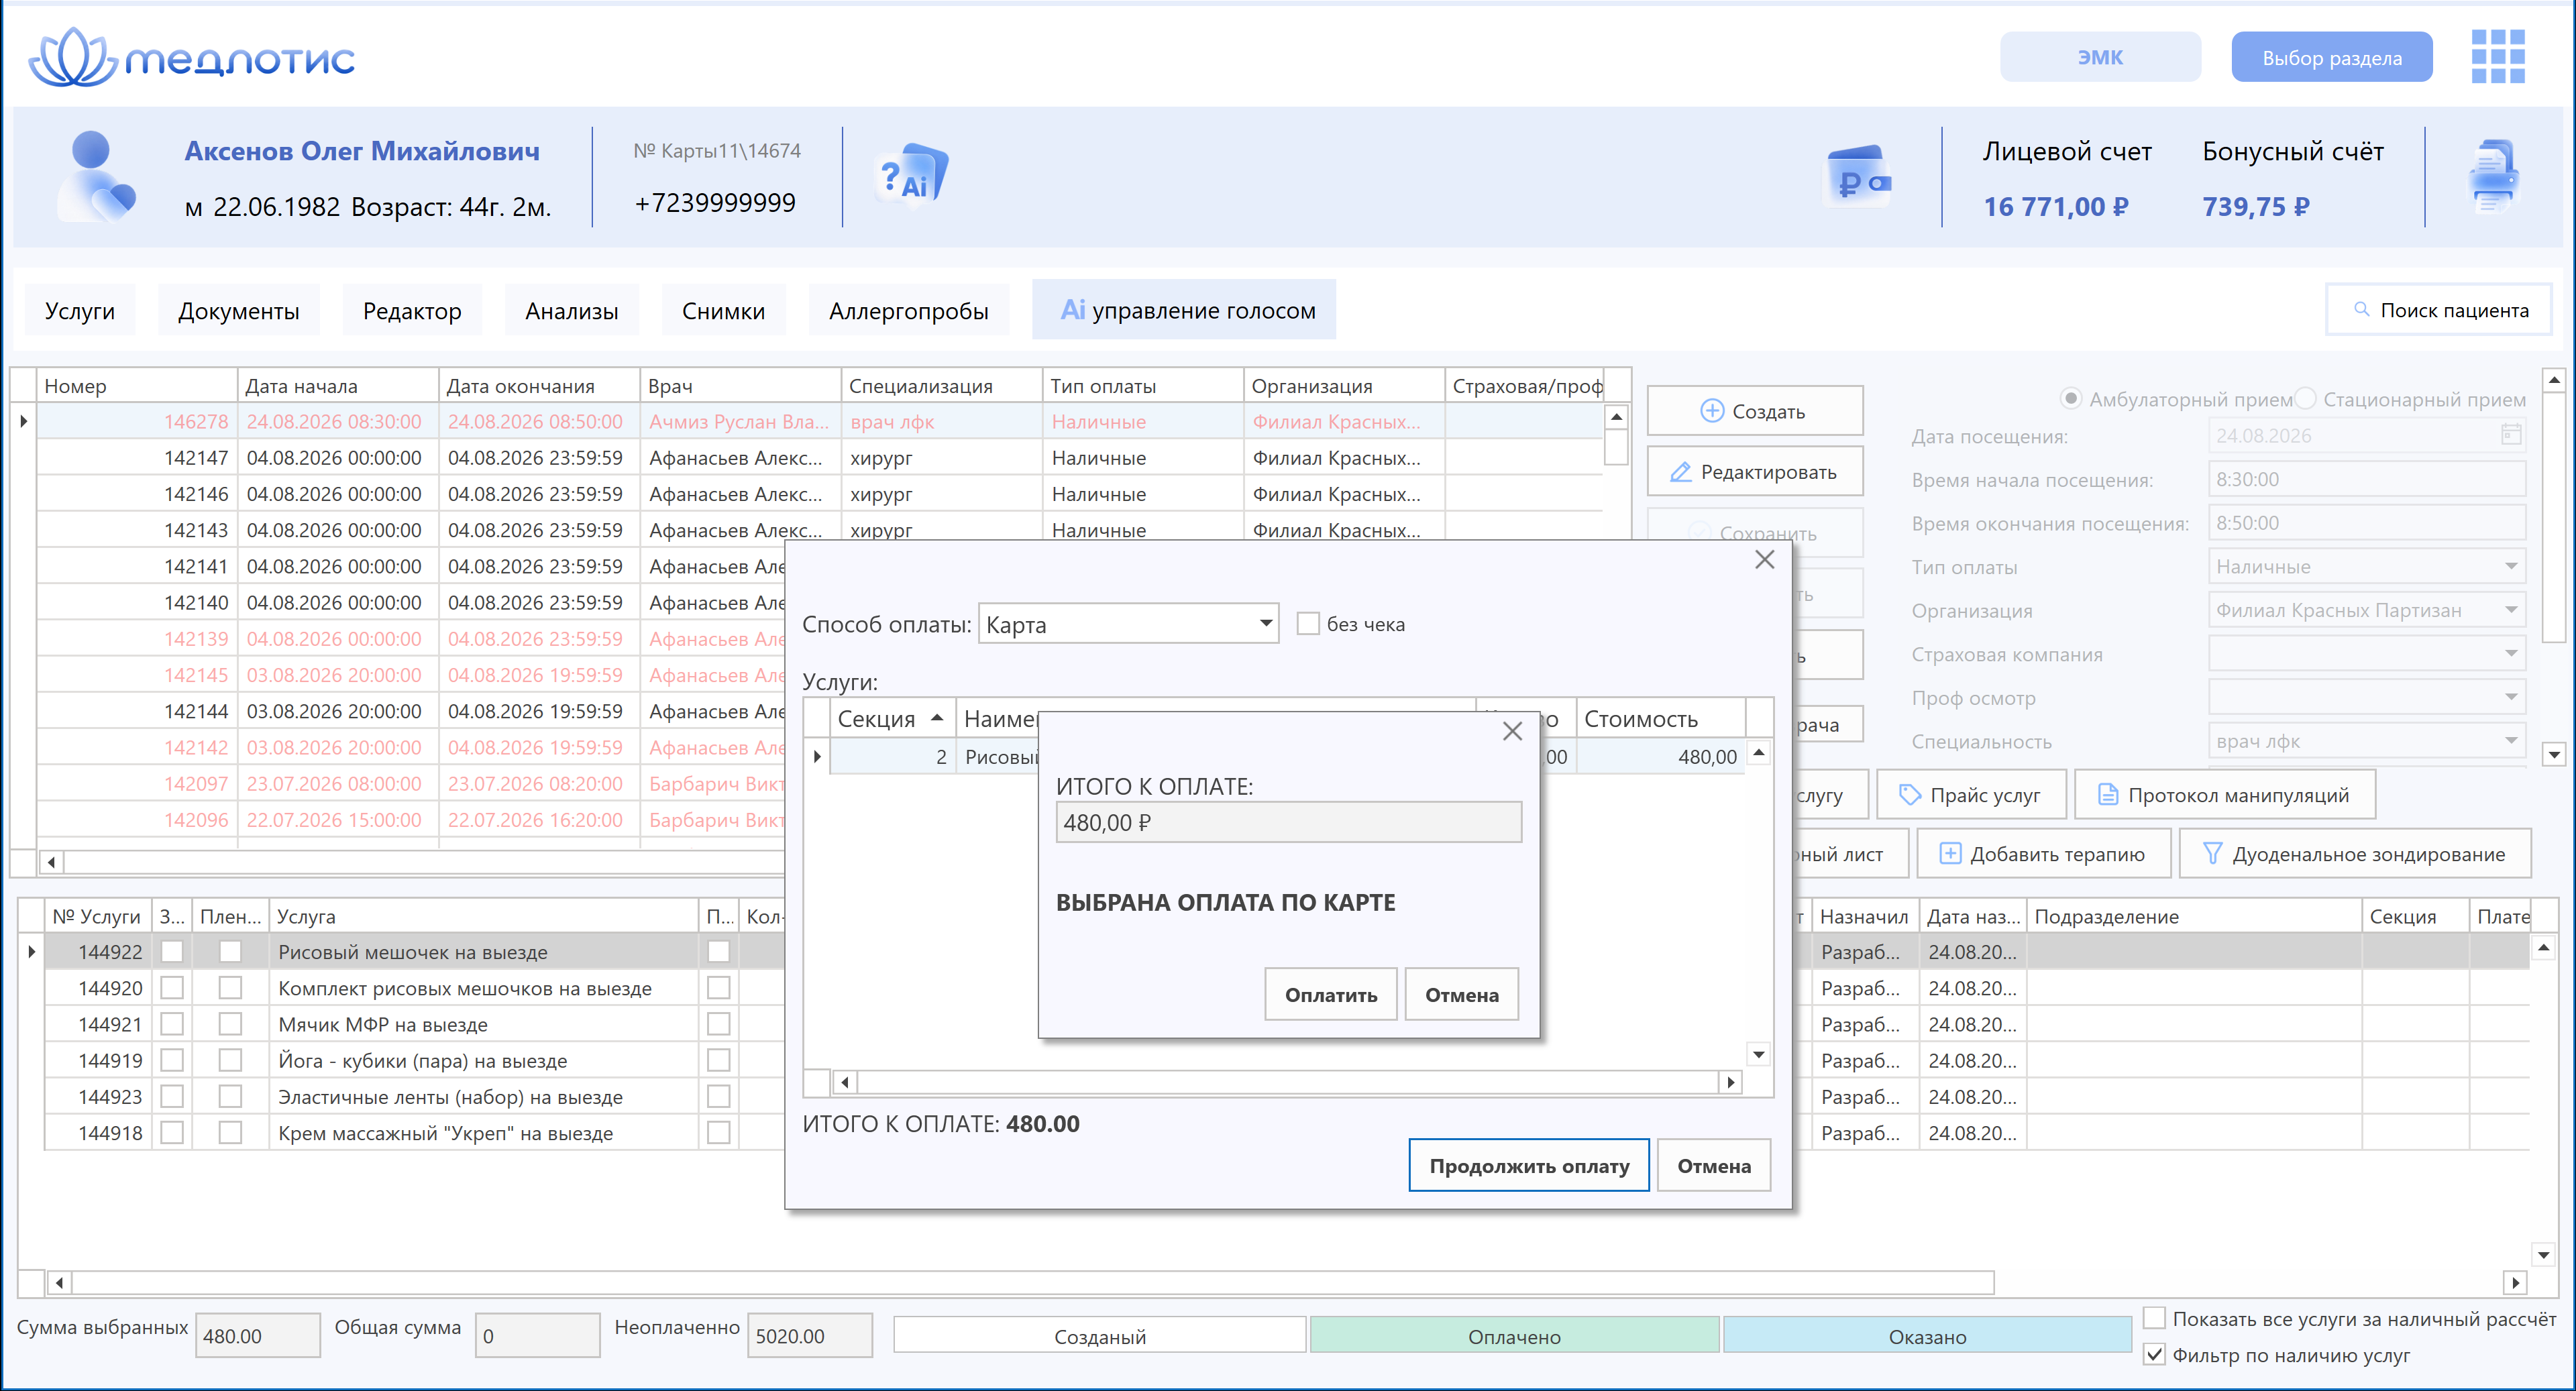The height and width of the screenshot is (1391, 2576).
Task: Open calendar picker for Дата посещения
Action: point(2511,435)
